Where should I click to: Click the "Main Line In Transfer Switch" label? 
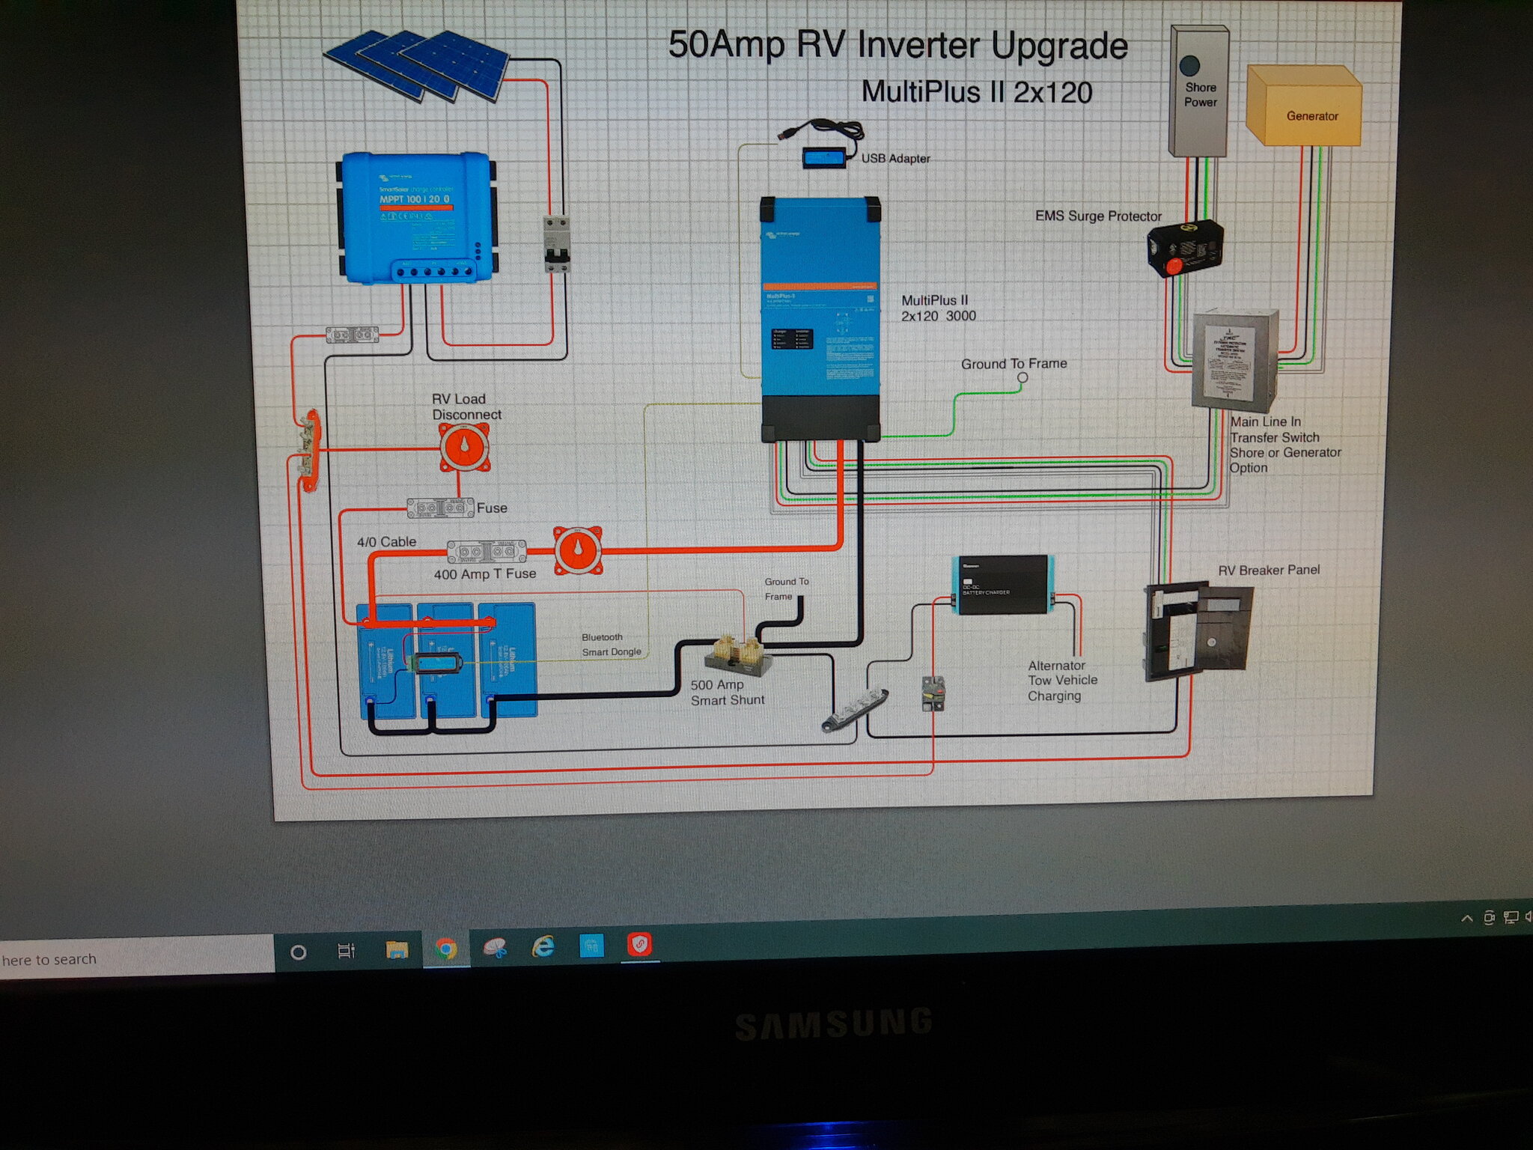pyautogui.click(x=1275, y=430)
